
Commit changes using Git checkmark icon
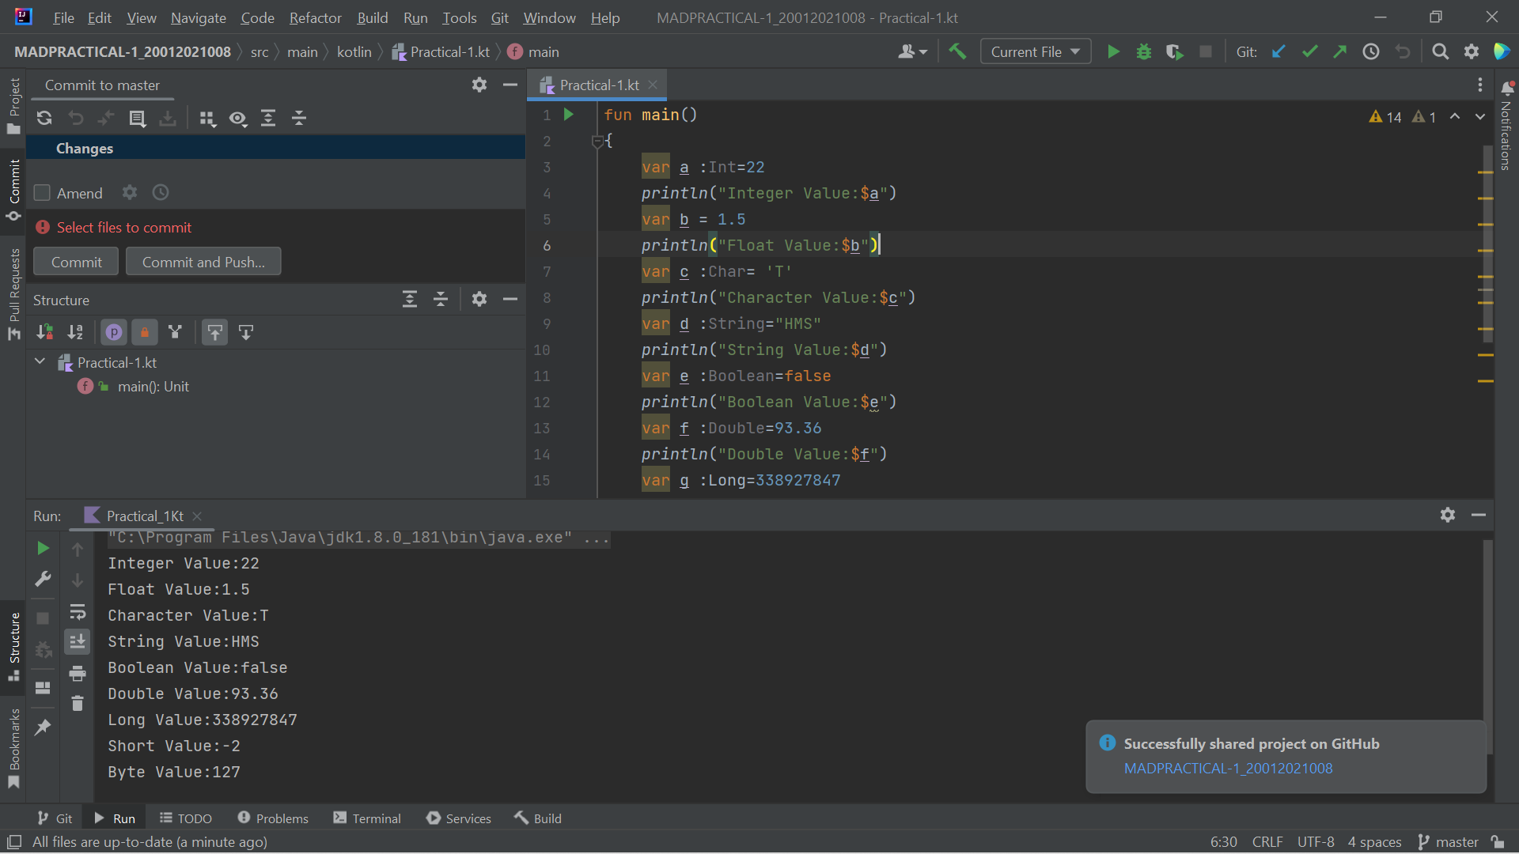coord(1309,52)
